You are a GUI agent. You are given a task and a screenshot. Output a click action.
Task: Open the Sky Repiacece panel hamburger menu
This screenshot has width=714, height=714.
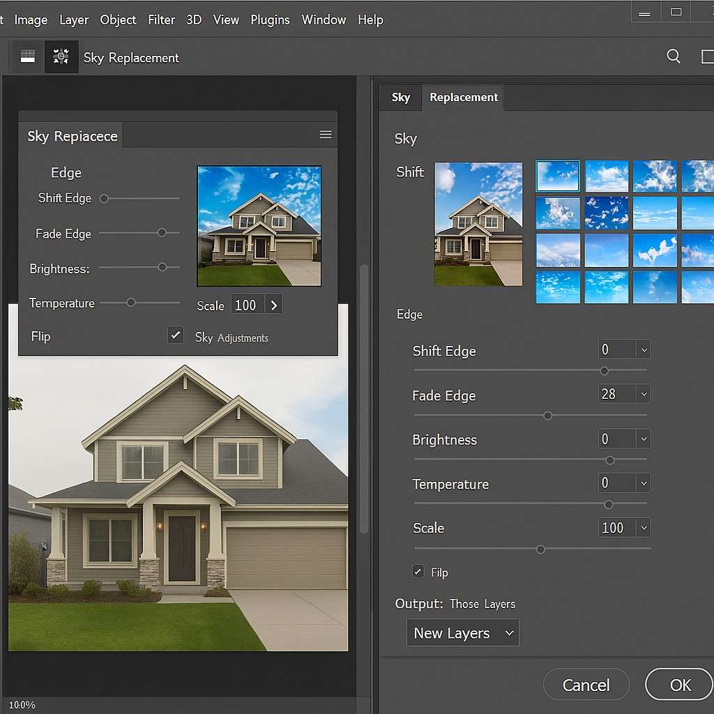point(325,135)
